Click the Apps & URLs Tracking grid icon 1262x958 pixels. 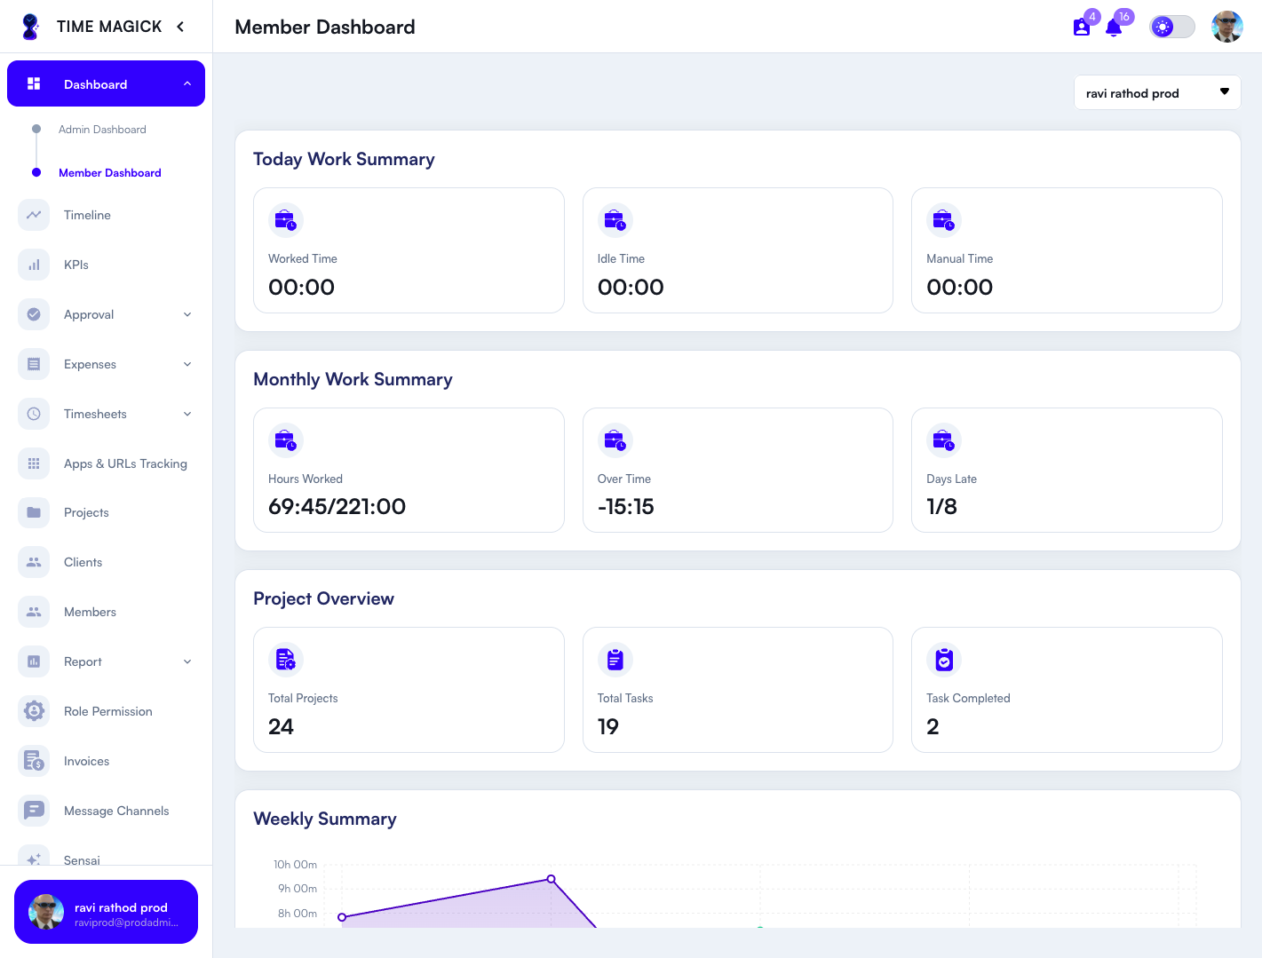[x=34, y=463]
